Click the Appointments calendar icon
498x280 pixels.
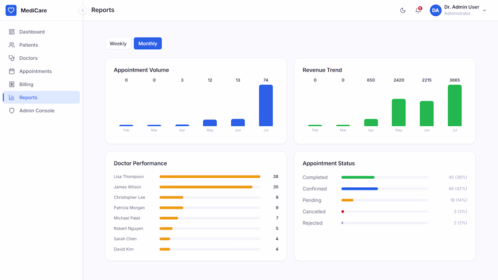click(12, 71)
